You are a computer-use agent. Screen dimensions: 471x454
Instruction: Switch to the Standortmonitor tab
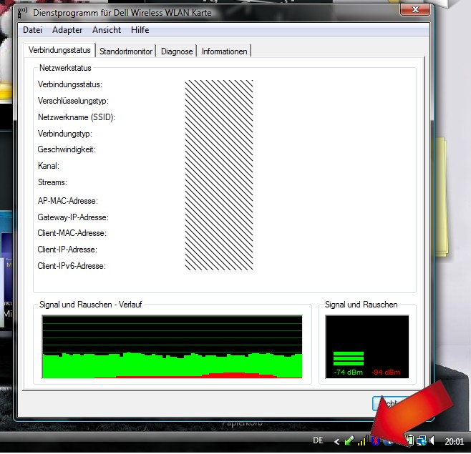126,51
